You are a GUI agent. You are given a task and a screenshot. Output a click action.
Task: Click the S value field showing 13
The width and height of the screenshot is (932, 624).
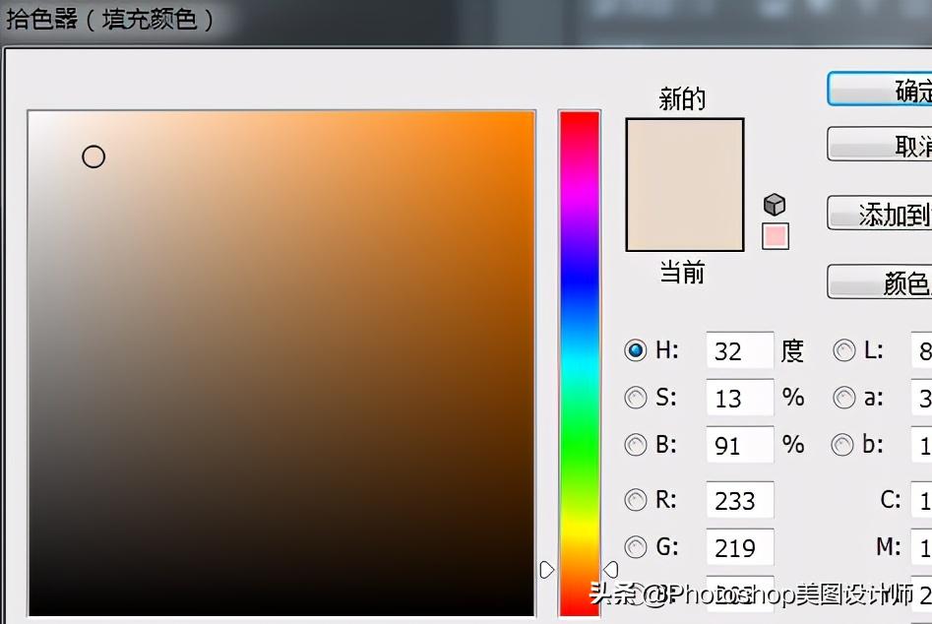tap(740, 398)
